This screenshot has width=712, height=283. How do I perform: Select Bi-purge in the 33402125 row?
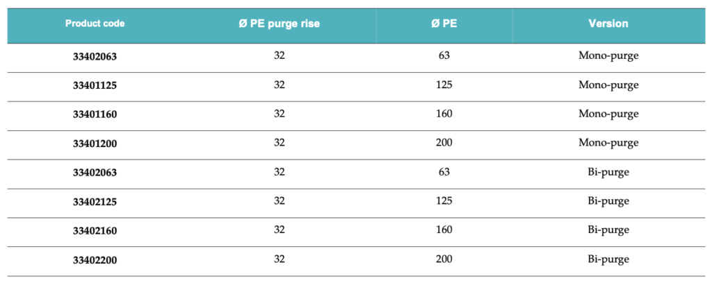tap(608, 201)
